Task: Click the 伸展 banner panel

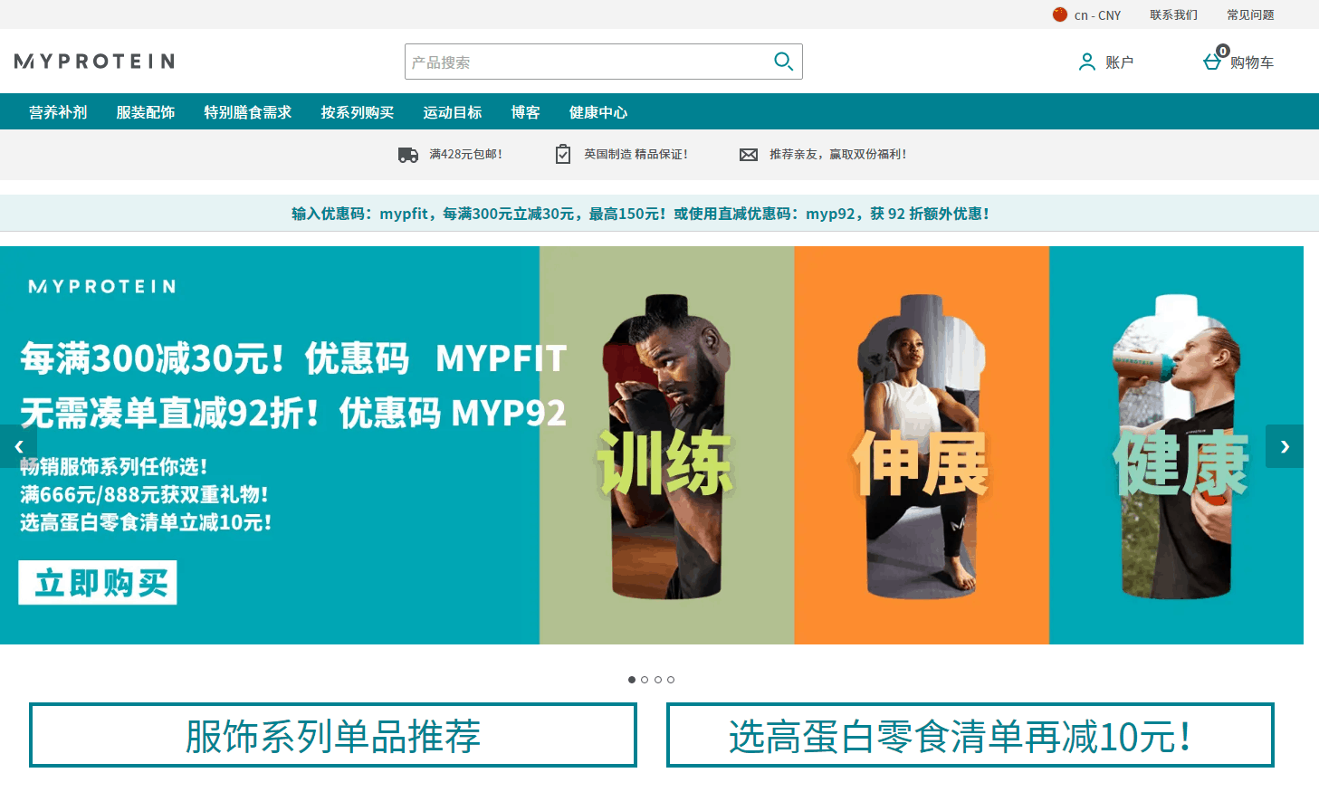Action: (x=922, y=445)
